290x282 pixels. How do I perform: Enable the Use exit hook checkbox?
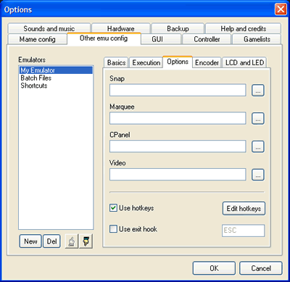click(x=113, y=229)
